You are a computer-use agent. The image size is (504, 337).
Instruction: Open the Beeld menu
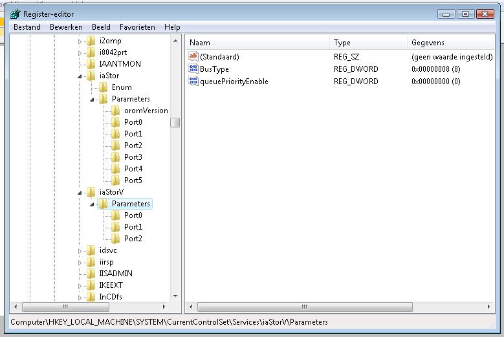[x=101, y=27]
